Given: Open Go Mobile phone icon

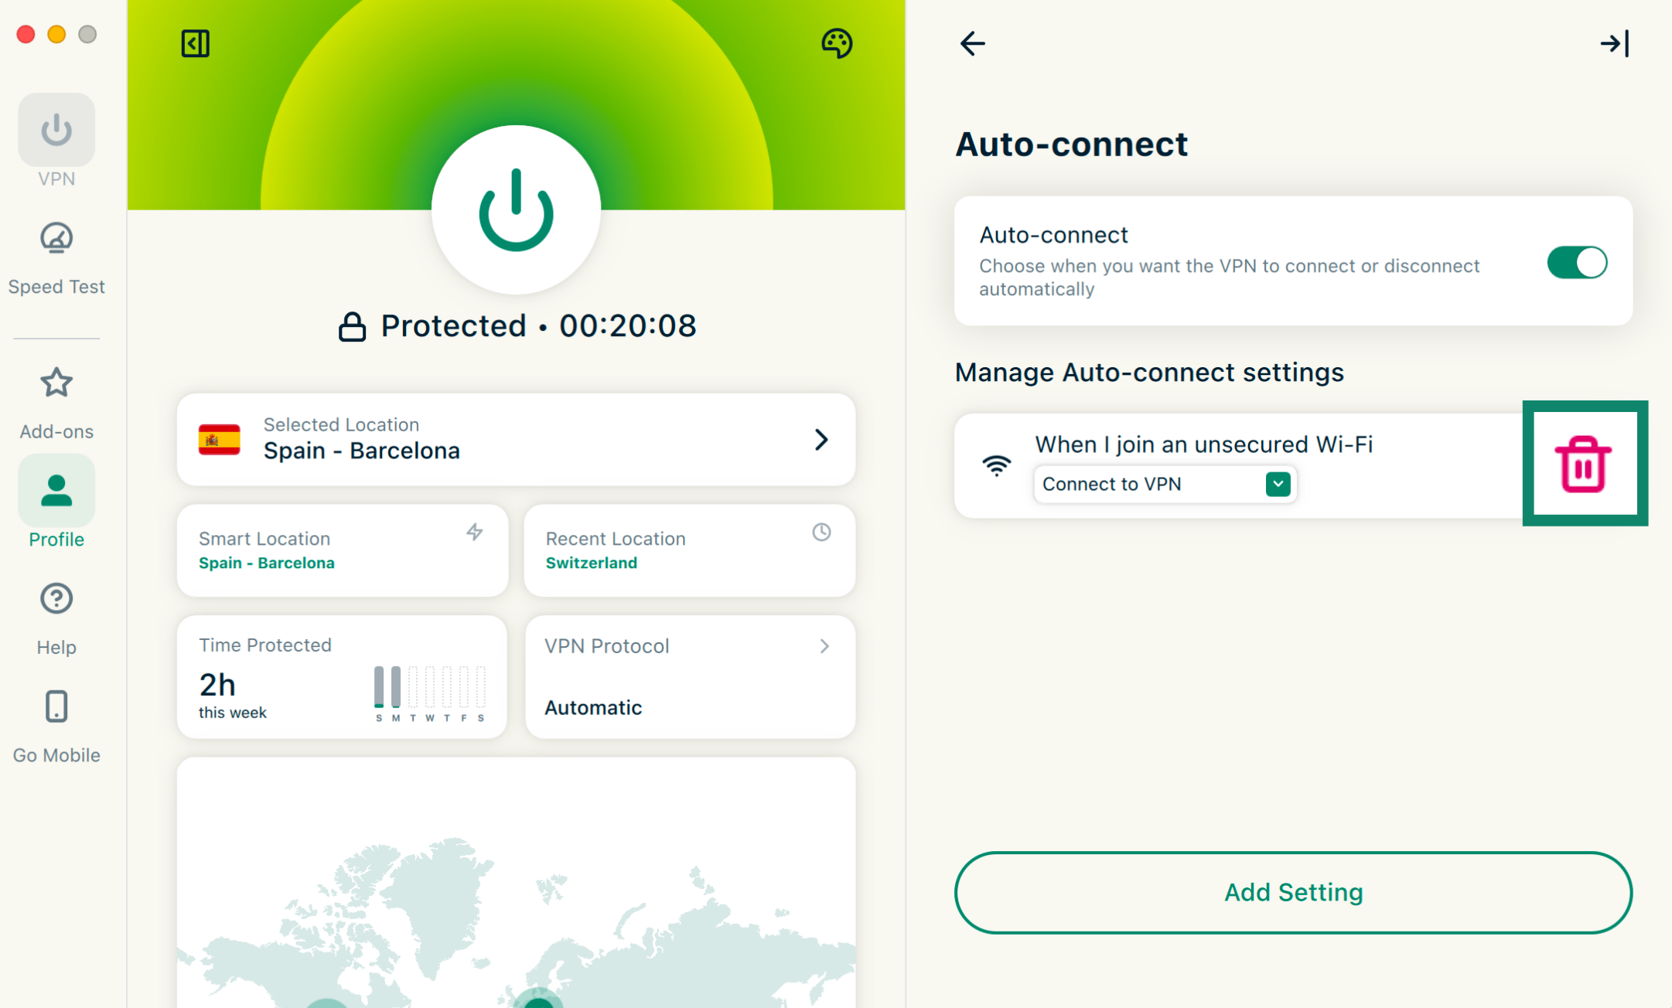Looking at the screenshot, I should click(56, 707).
